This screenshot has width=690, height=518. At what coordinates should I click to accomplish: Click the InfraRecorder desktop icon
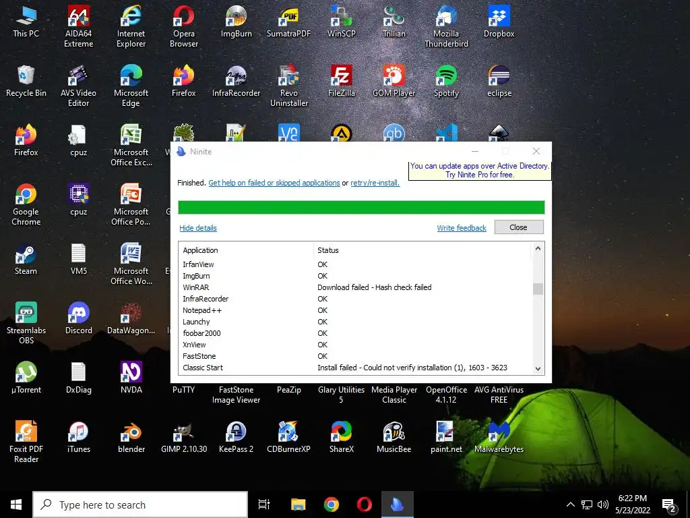point(237,81)
